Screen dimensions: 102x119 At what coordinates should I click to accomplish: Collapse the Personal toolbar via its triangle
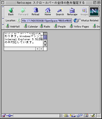3,25
